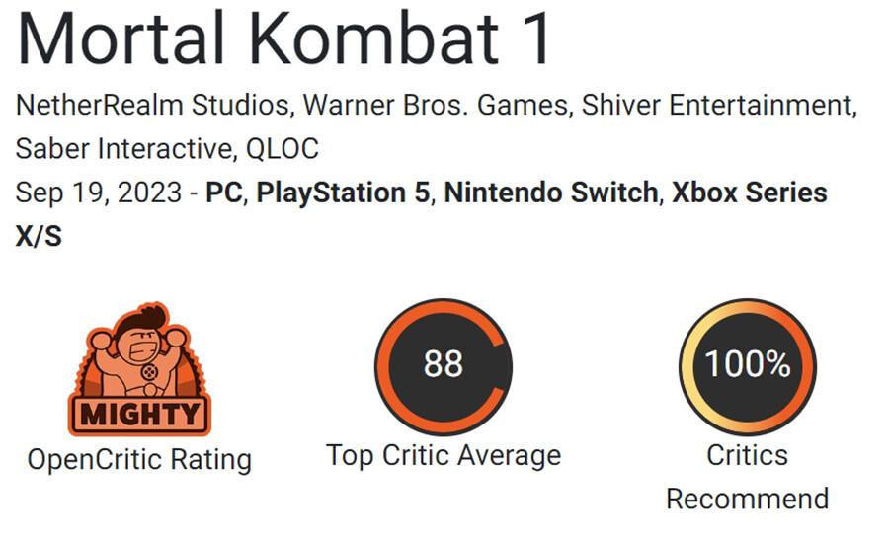
Task: Click the OpenCritic Rating label
Action: (x=139, y=459)
